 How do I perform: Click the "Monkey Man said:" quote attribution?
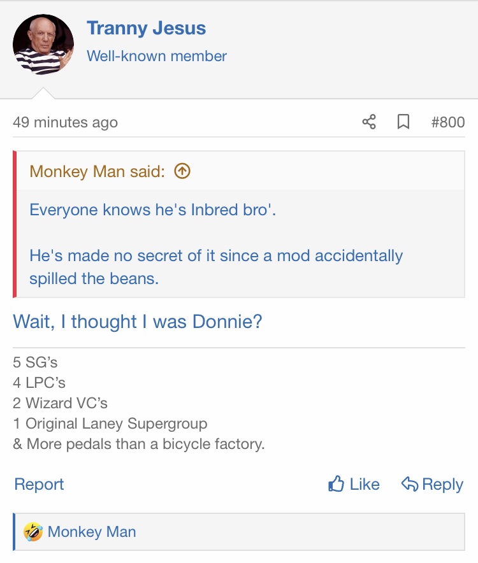pos(97,171)
